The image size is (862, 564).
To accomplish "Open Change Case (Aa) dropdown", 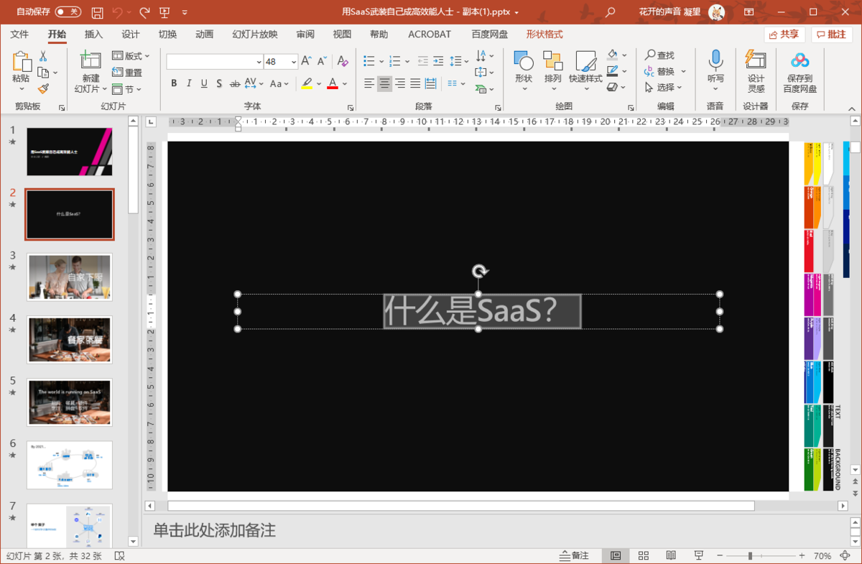I will tap(279, 84).
